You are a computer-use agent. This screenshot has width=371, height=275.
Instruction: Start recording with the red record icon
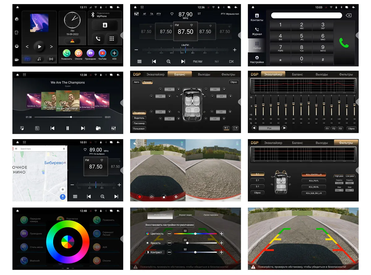[139, 197]
